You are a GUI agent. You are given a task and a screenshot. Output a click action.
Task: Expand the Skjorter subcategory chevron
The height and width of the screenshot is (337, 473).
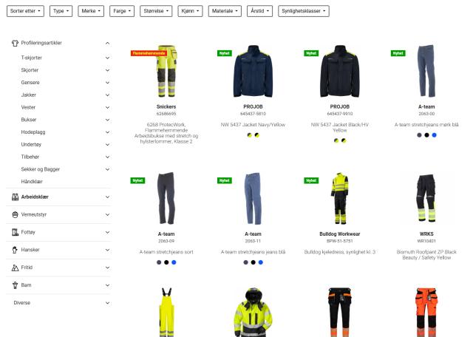107,70
